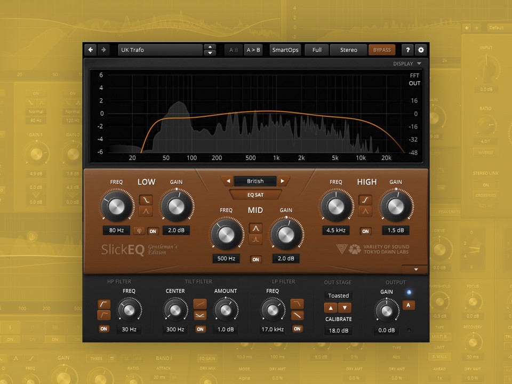Toggle the HIGH band ON switch
Image resolution: width=512 pixels, height=384 pixels.
coord(365,231)
